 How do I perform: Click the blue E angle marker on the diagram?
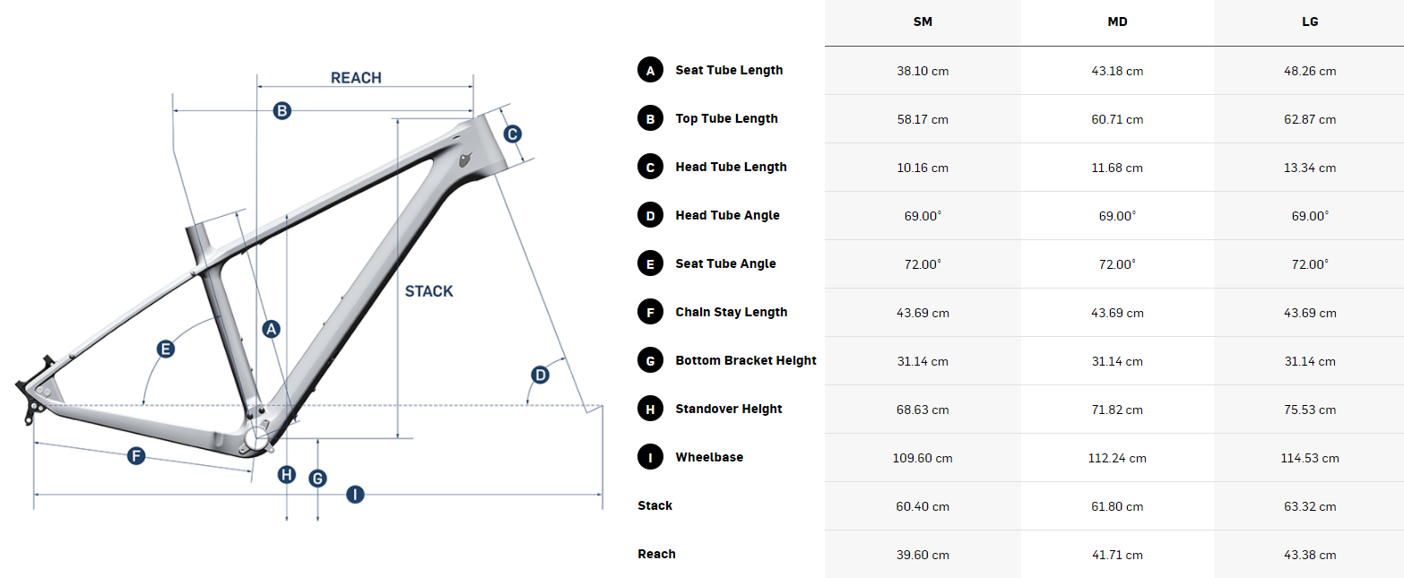click(x=165, y=349)
